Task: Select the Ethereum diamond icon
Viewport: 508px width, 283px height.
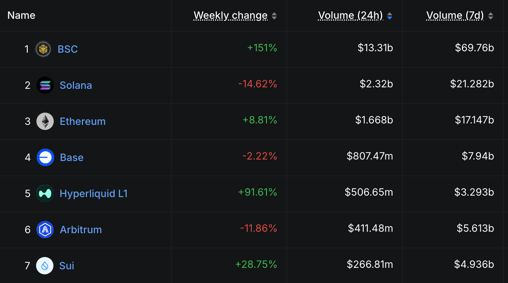Action: (45, 121)
